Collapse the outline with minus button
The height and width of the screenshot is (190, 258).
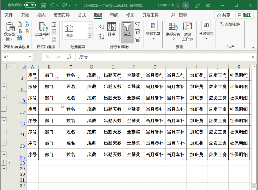tap(4, 169)
